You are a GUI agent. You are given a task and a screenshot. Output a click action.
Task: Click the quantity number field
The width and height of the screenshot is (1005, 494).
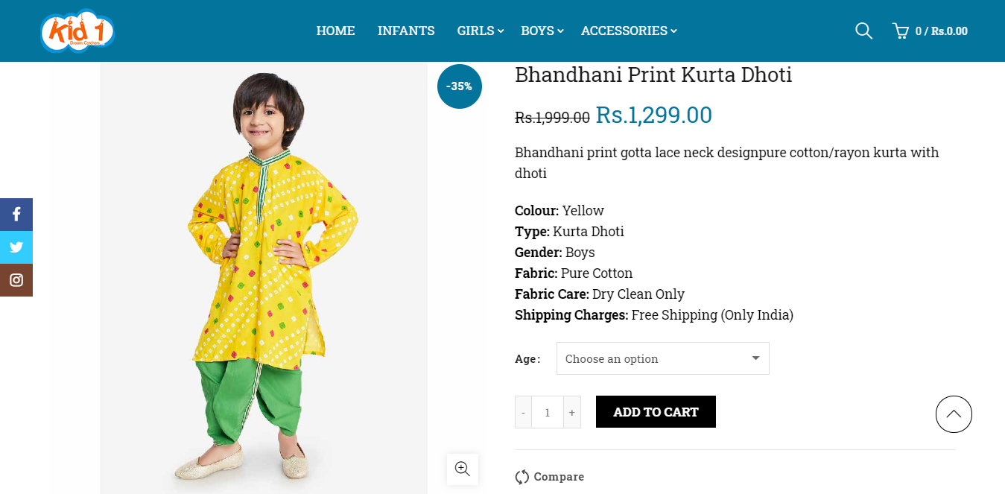[x=548, y=412]
